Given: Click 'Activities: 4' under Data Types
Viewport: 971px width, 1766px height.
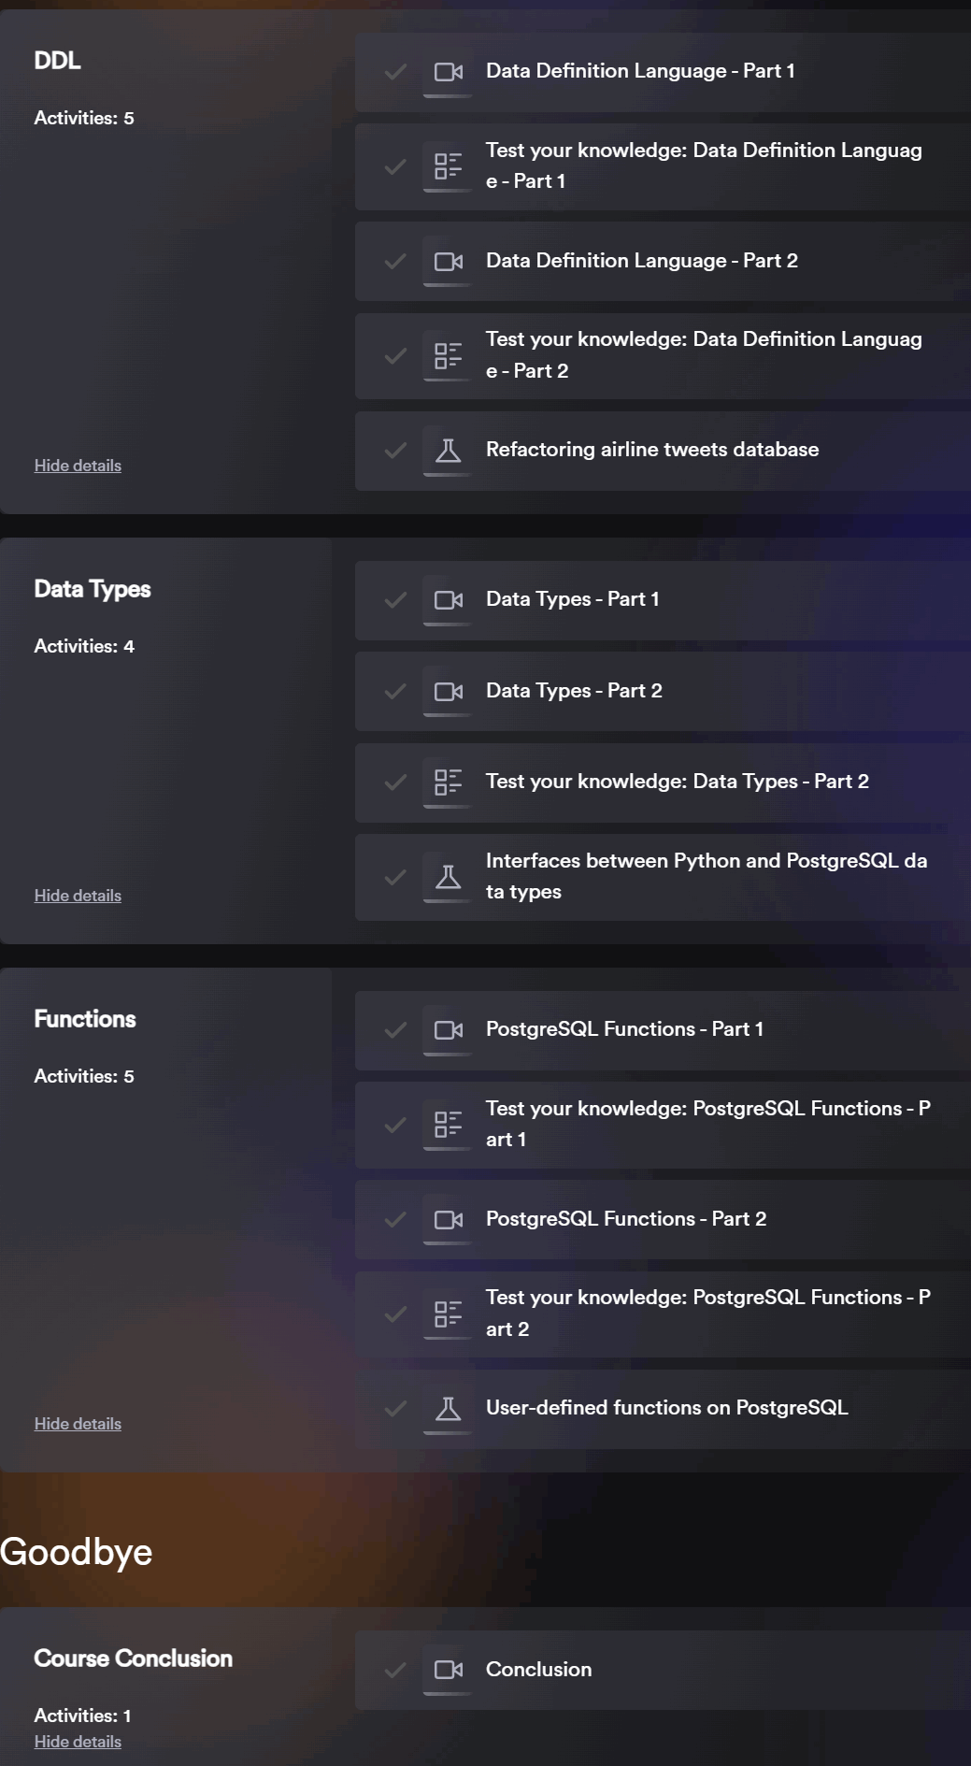Looking at the screenshot, I should 84,646.
